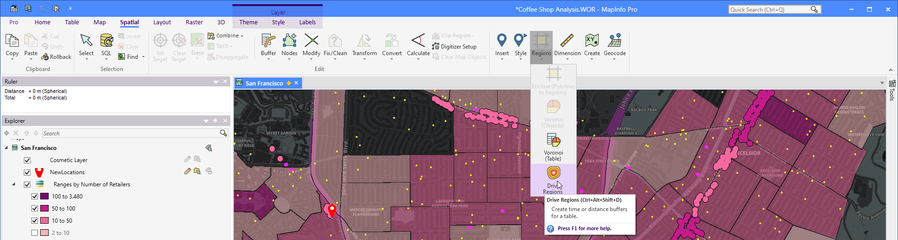898x240 pixels.
Task: Collapse the San Francisco tree node
Action: 7,148
